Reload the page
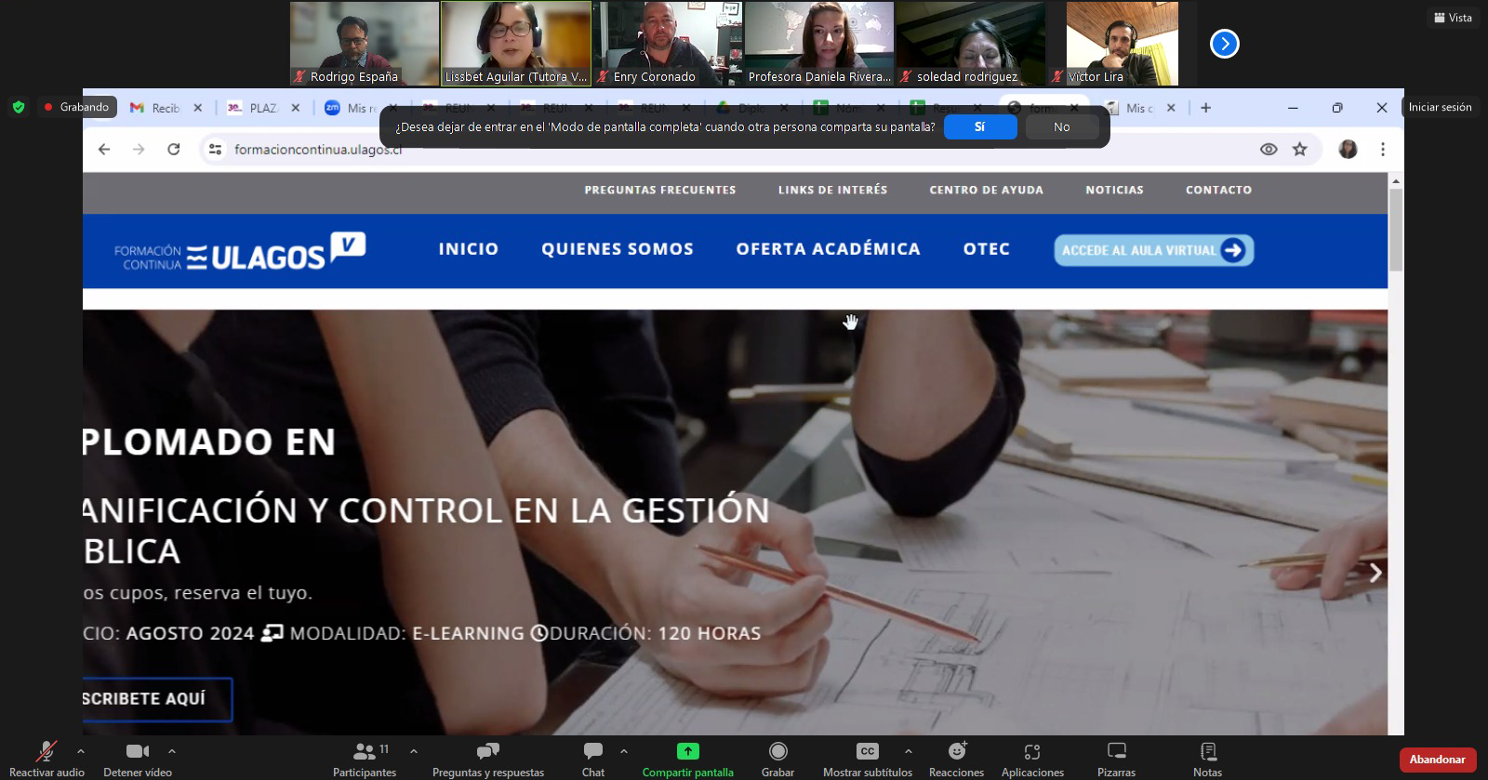Viewport: 1488px width, 780px height. pyautogui.click(x=174, y=149)
